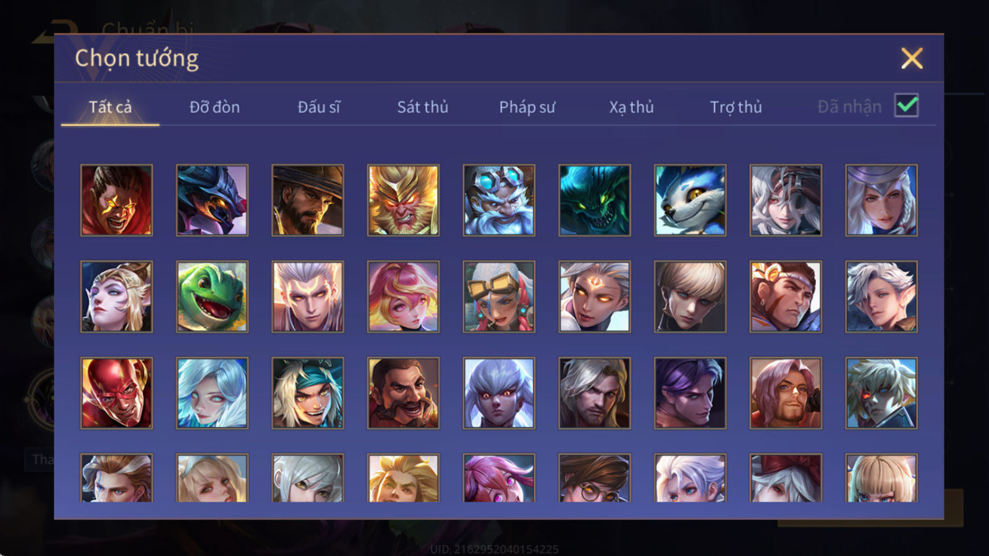Open the Đấu sĩ tab
Image resolution: width=989 pixels, height=556 pixels.
point(319,107)
